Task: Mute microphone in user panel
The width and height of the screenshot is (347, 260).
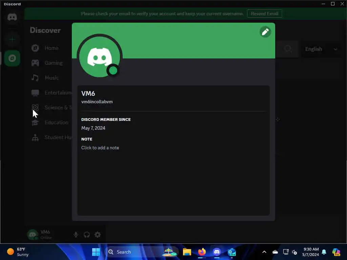Action: [76, 235]
